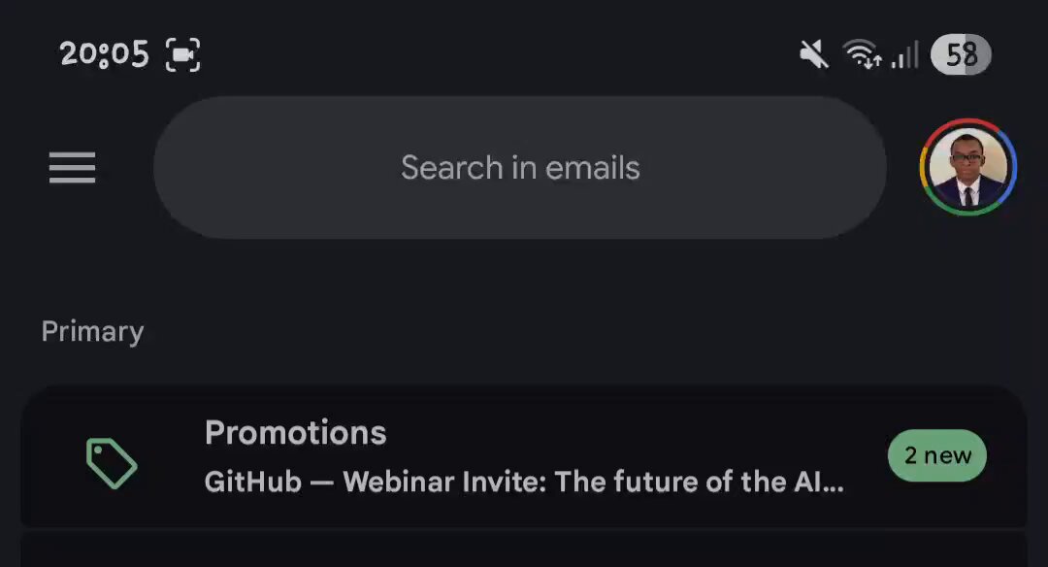Tap the 20:05 clock in status bar

coord(104,54)
